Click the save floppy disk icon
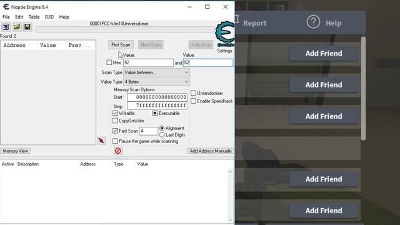Viewport: 400px width, 225px height. pyautogui.click(x=27, y=27)
